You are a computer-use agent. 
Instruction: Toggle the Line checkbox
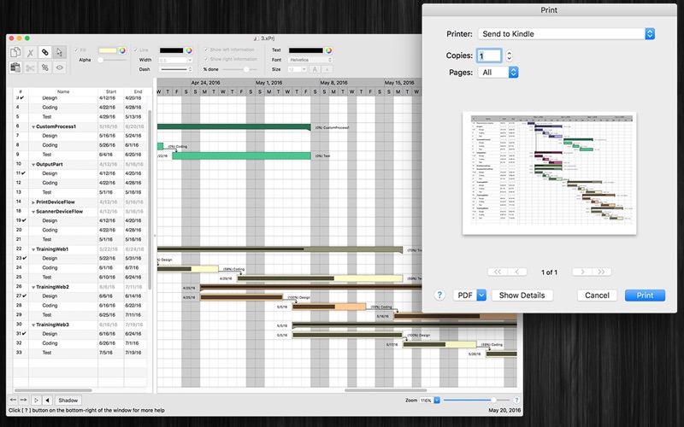[x=133, y=50]
